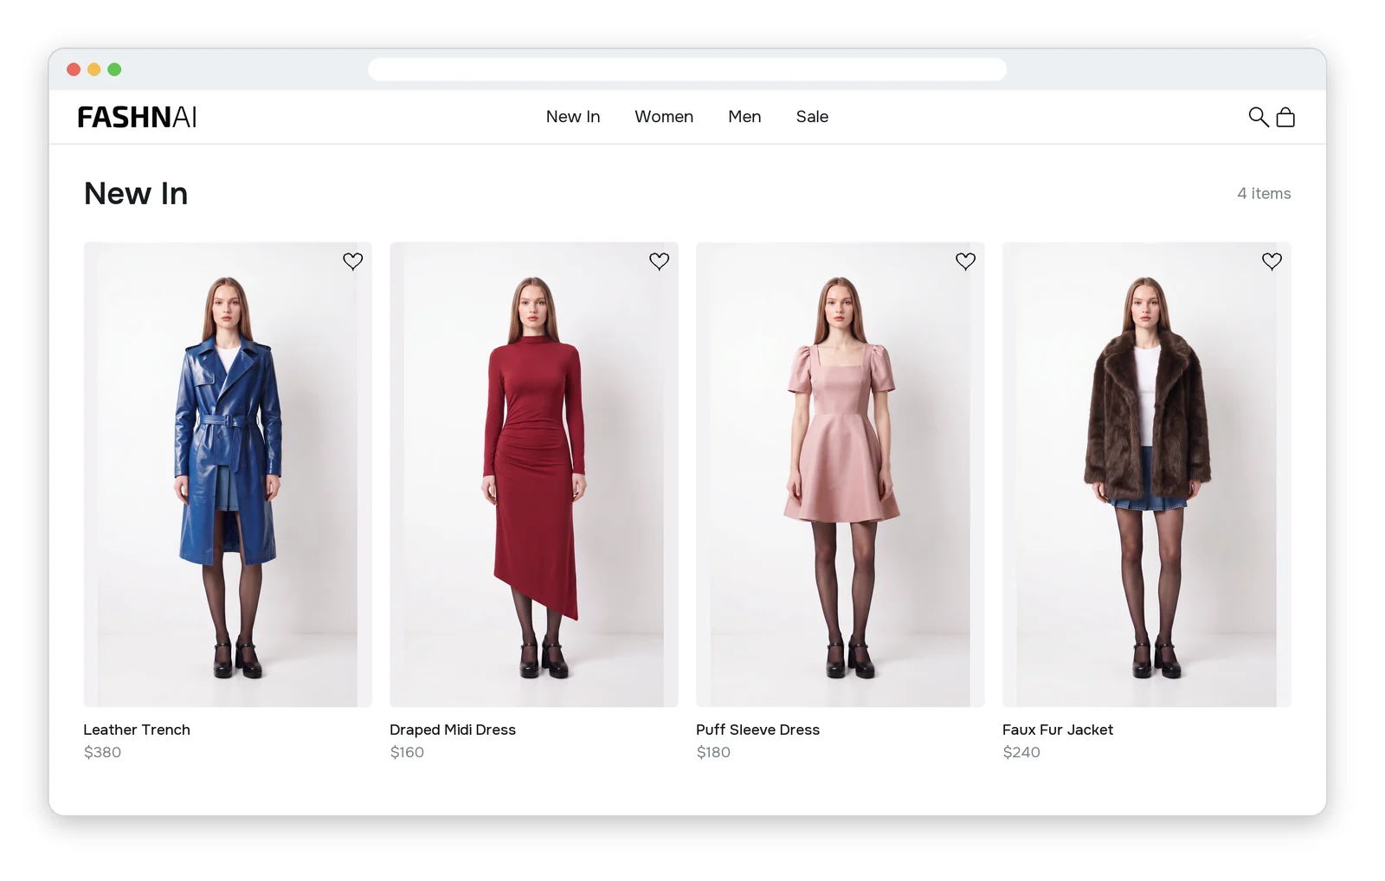Click the $380 price text
The width and height of the screenshot is (1385, 881).
tap(102, 752)
